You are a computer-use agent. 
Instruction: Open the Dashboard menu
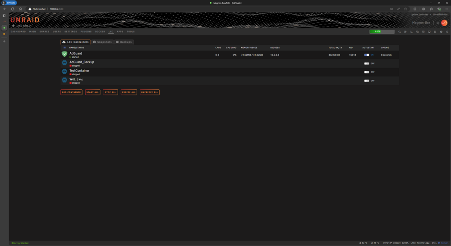pyautogui.click(x=18, y=32)
